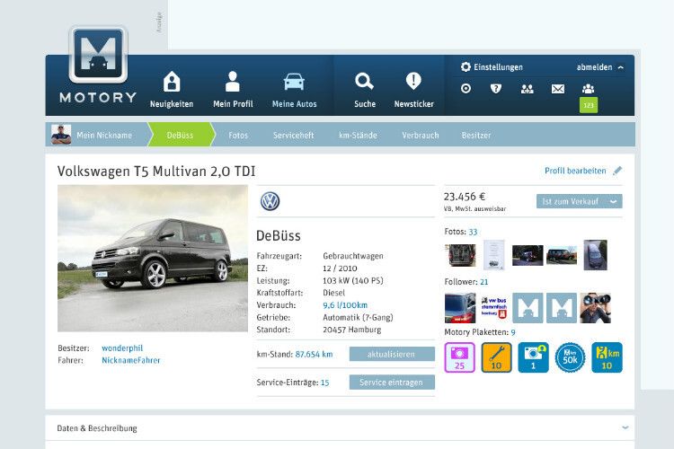674x449 pixels.
Task: Click the Service-Einträge count 15
Action: [x=325, y=383]
